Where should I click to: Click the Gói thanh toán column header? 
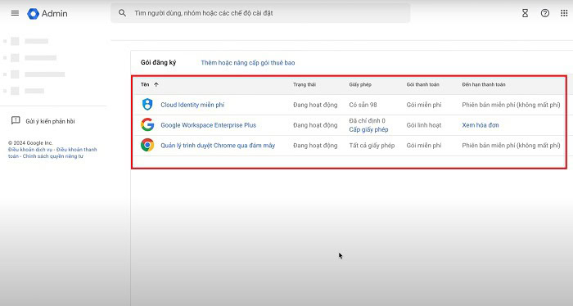(x=423, y=84)
